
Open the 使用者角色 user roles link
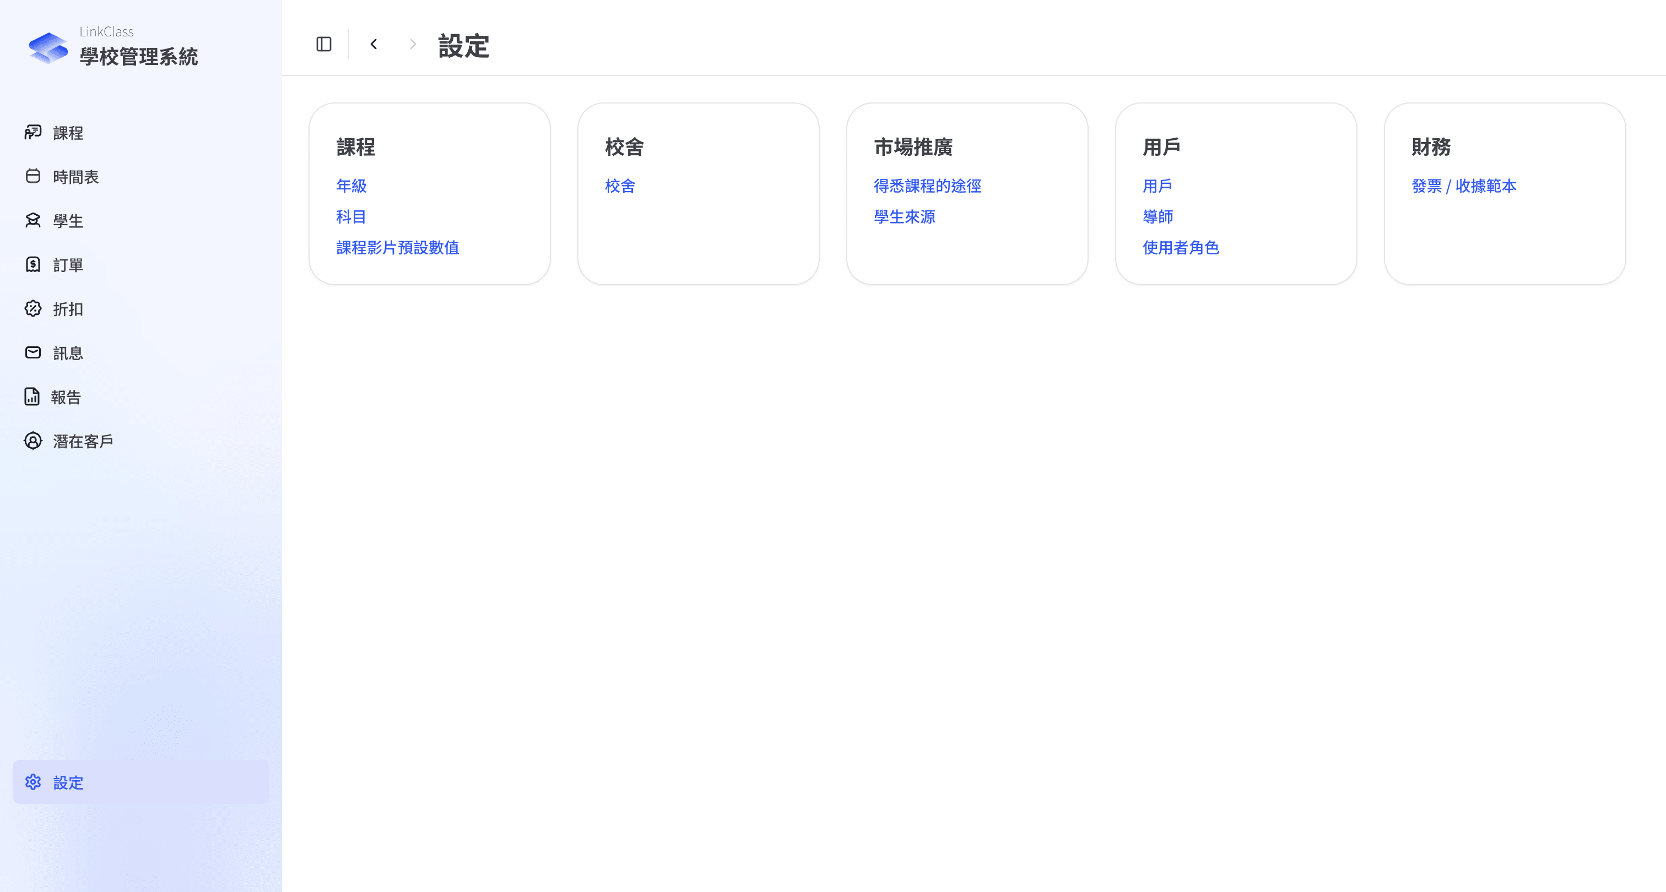pos(1180,248)
